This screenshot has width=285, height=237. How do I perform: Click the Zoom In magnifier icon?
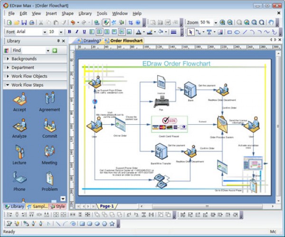(x=222, y=22)
